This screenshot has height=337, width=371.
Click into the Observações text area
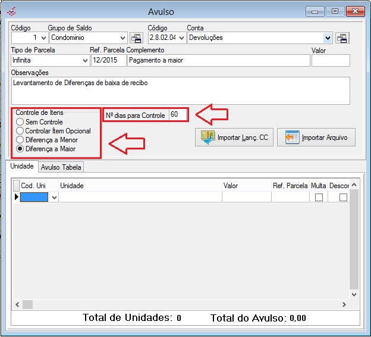178,91
